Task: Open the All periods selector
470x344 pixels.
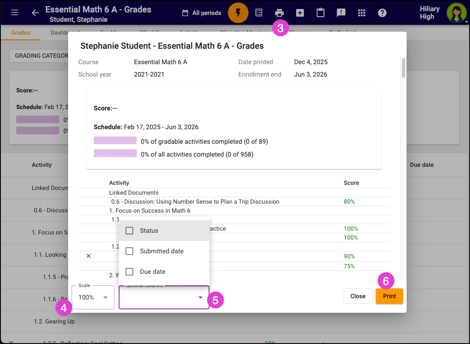Action: click(202, 13)
